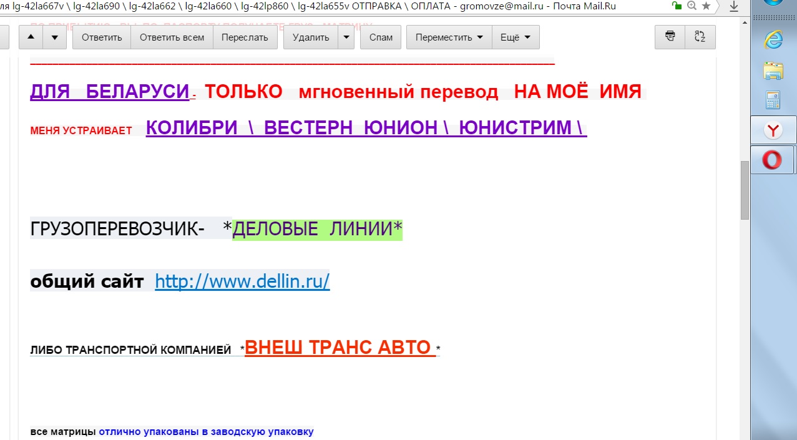This screenshot has height=440, width=797.
Task: Print the email with the printer icon
Action: tap(670, 37)
